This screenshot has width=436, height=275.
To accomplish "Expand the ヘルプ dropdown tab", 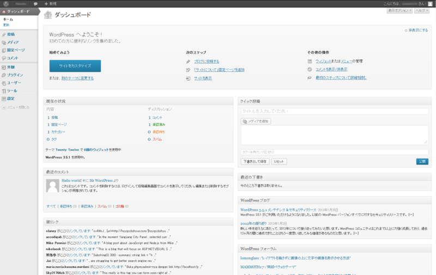I will 422,10.
